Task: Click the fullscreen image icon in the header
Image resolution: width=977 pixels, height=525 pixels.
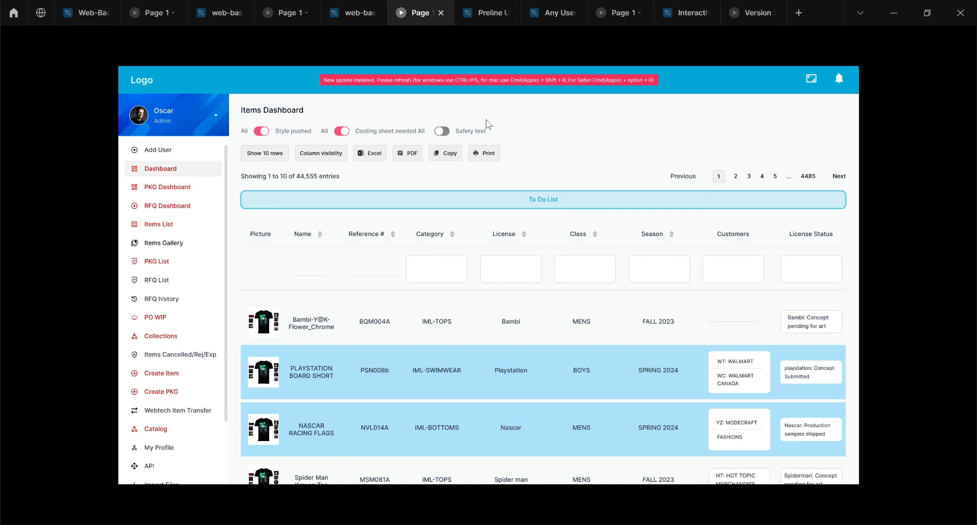Action: 812,78
